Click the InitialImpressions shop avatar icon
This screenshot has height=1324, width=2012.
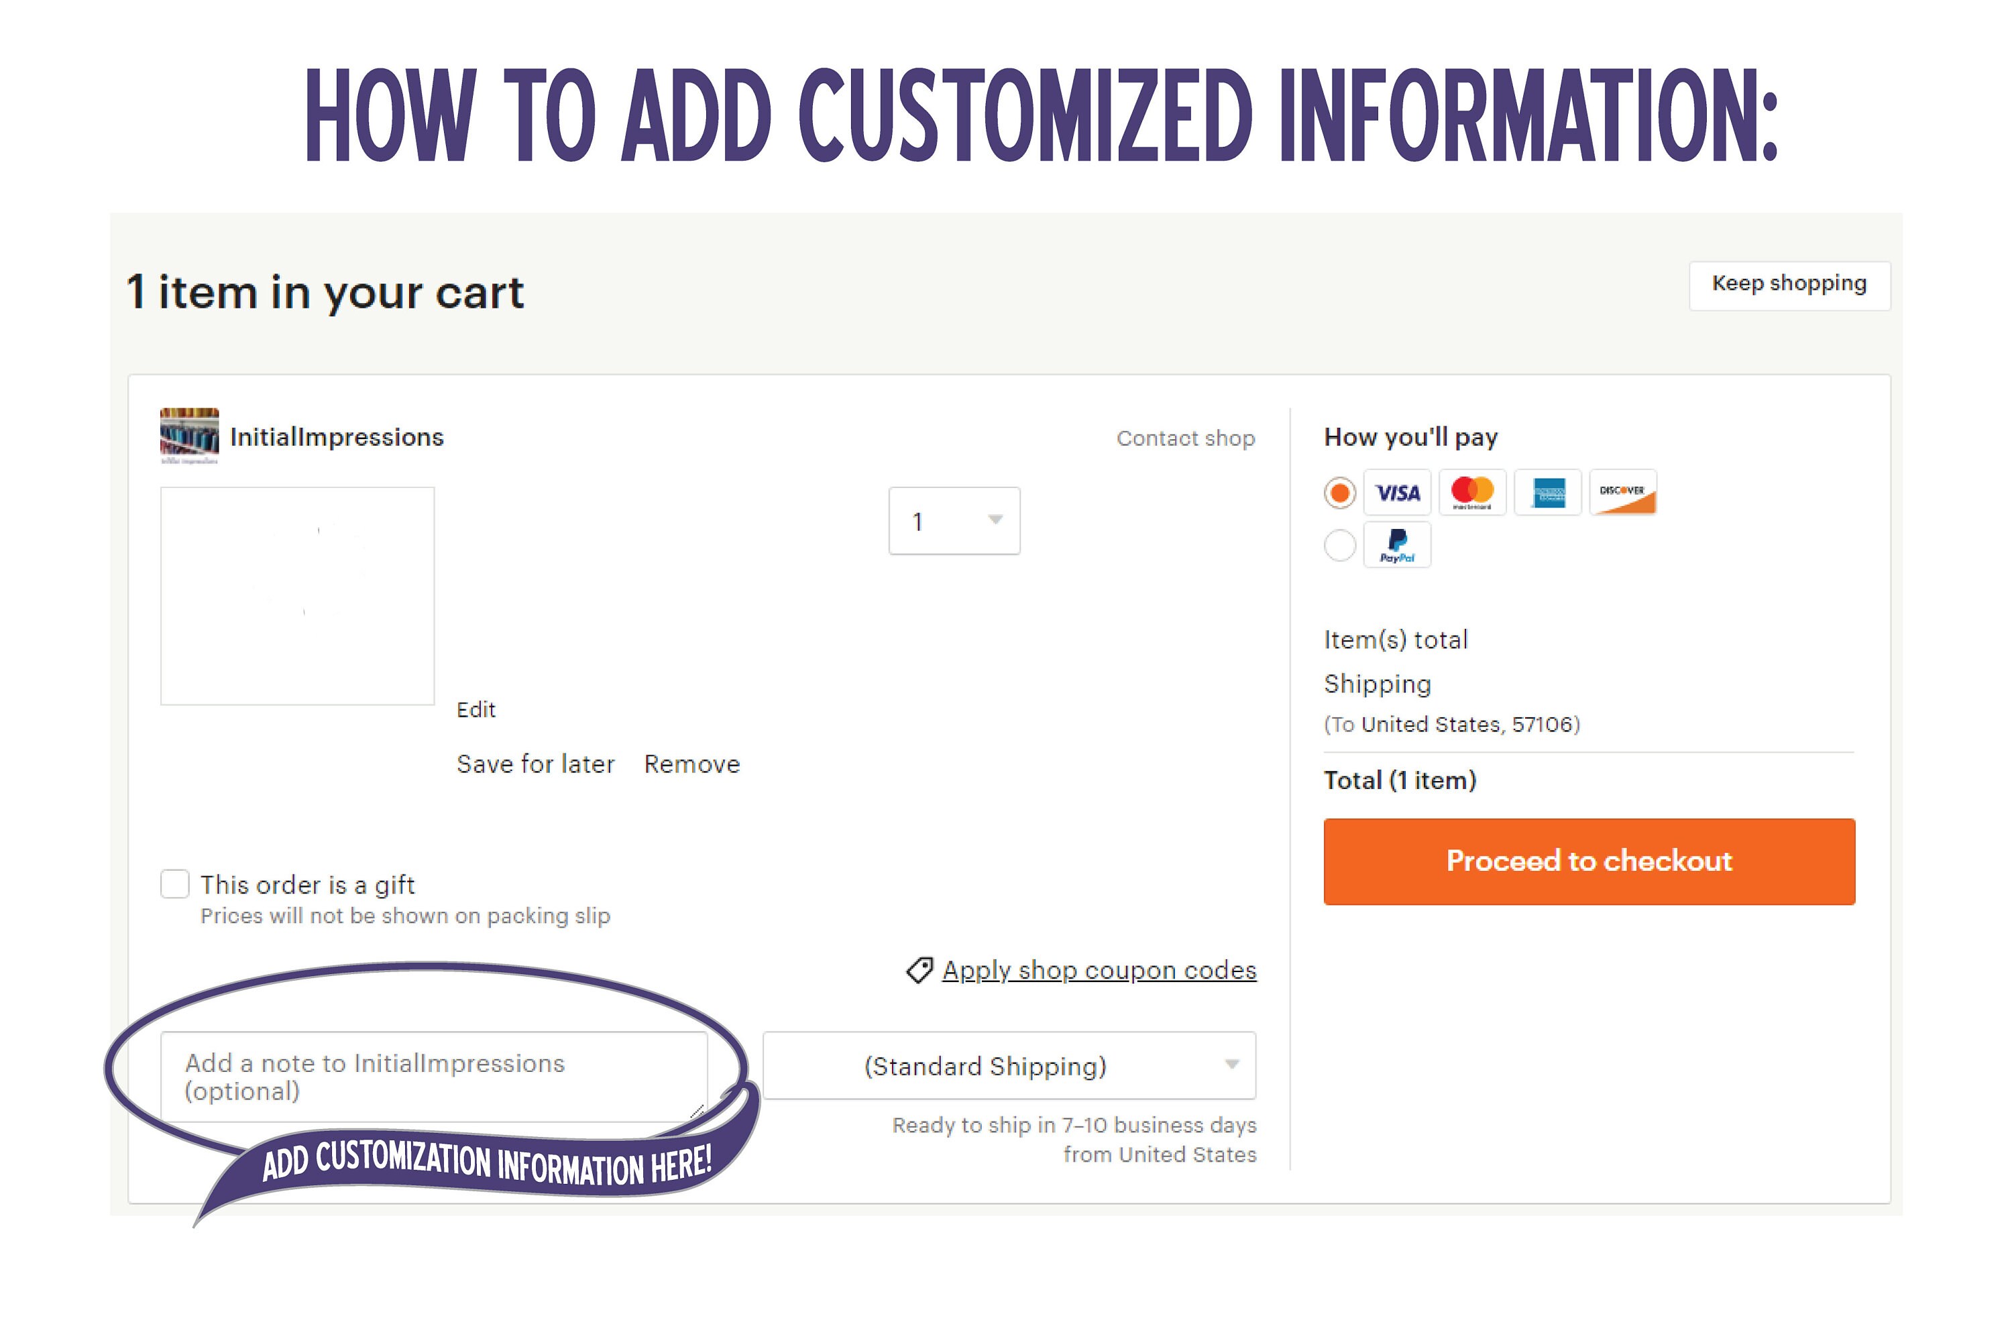189,435
